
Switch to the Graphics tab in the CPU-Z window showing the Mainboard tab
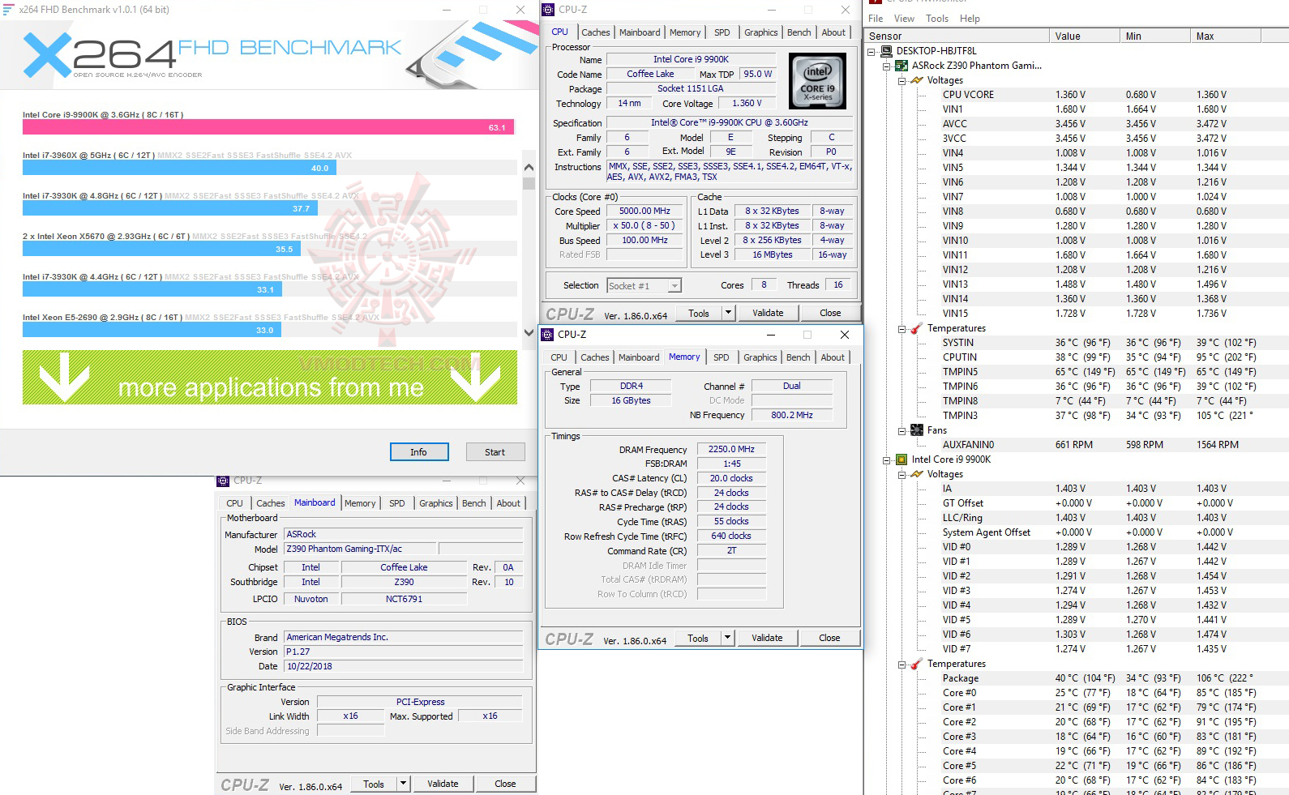point(436,503)
